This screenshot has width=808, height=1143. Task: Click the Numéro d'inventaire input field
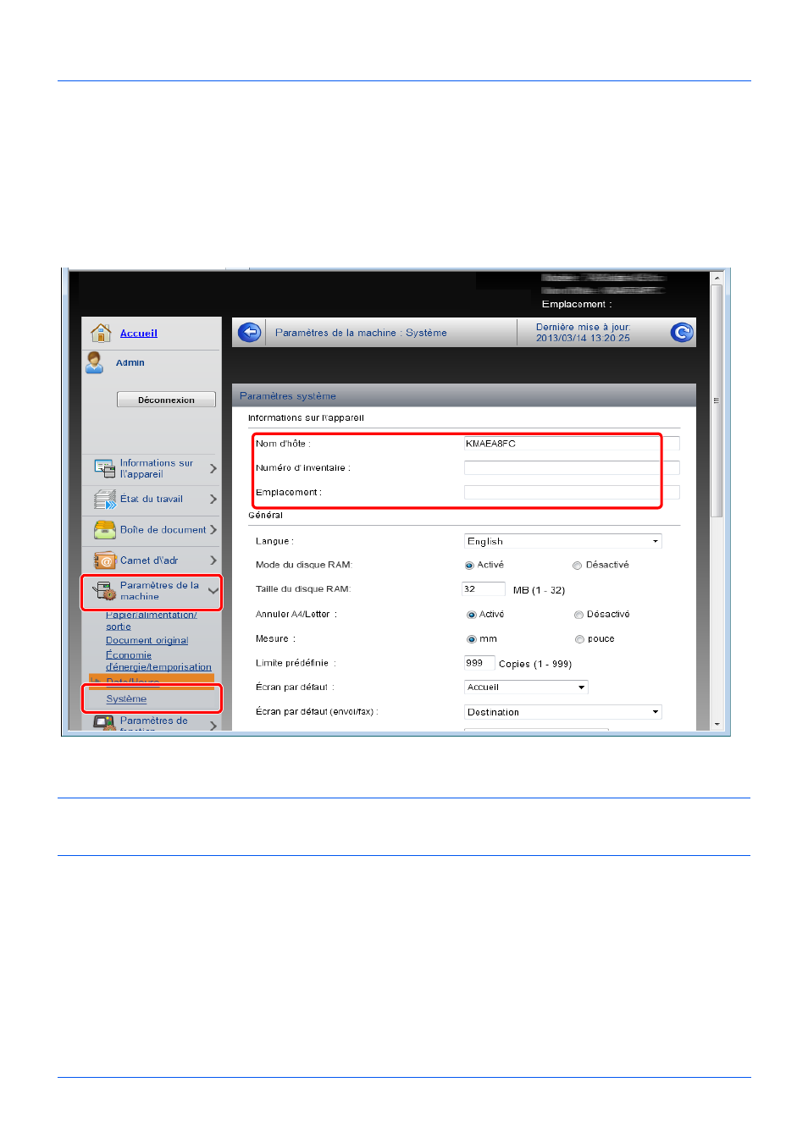[572, 467]
